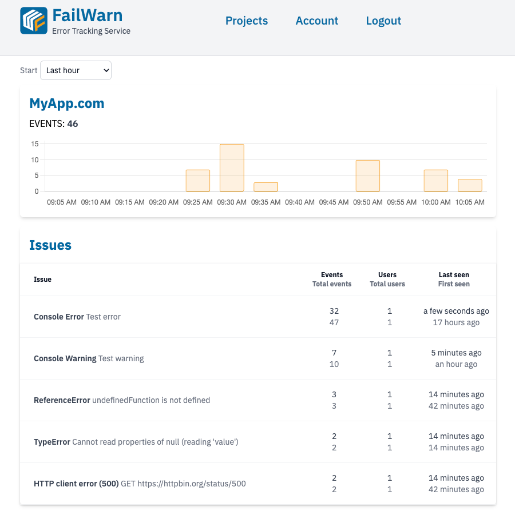515x515 pixels.
Task: Select the 10:00 AM chart bar
Action: point(435,181)
